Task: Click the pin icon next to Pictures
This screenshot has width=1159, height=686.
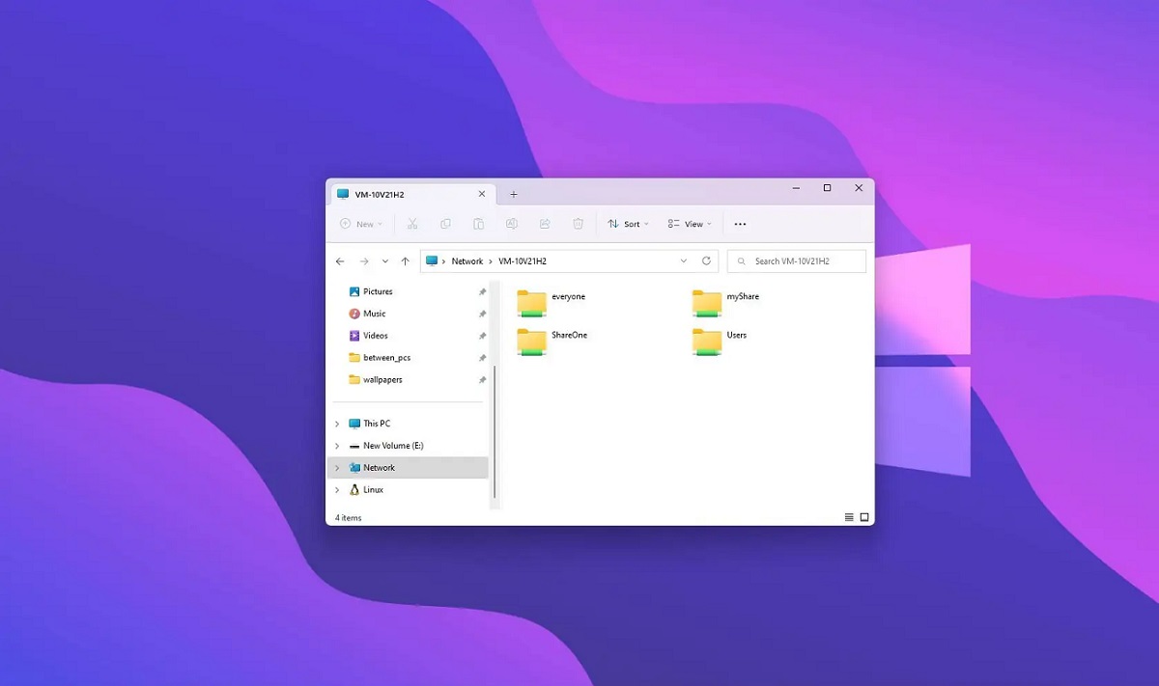Action: (x=482, y=291)
